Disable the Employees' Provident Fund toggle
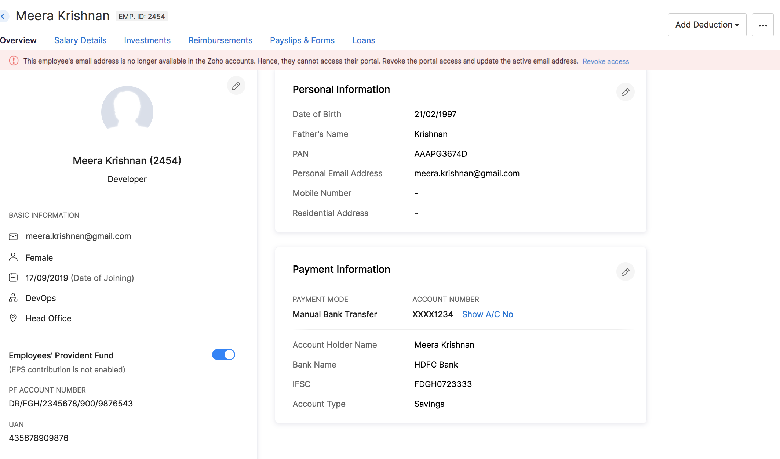780x459 pixels. click(223, 355)
